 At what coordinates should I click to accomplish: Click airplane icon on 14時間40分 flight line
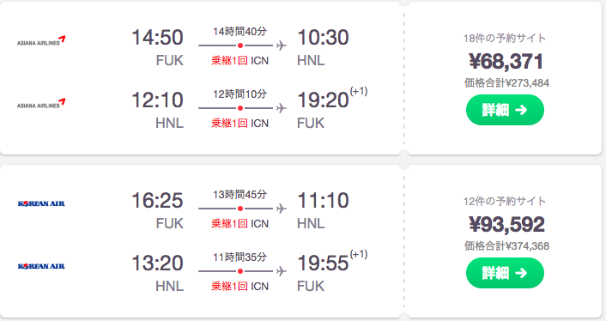pos(282,45)
